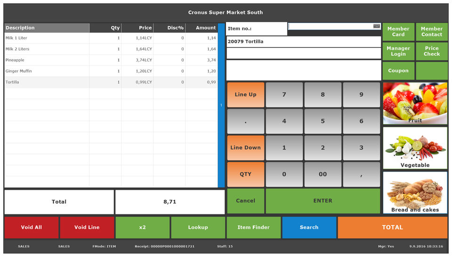Click the blue receipt list scrollbar

[x=221, y=105]
